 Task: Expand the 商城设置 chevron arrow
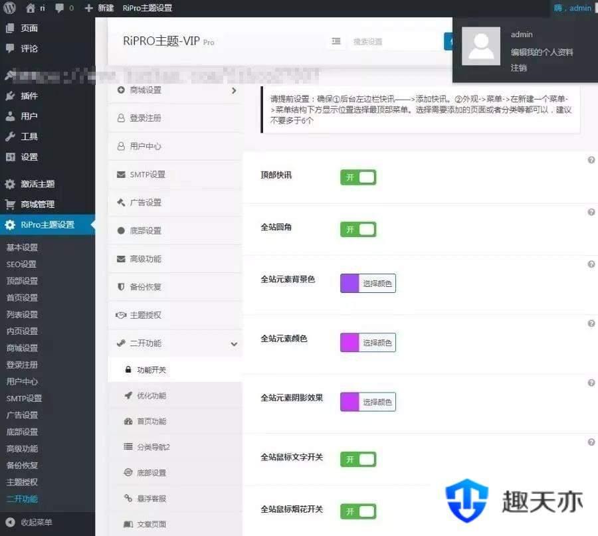234,90
